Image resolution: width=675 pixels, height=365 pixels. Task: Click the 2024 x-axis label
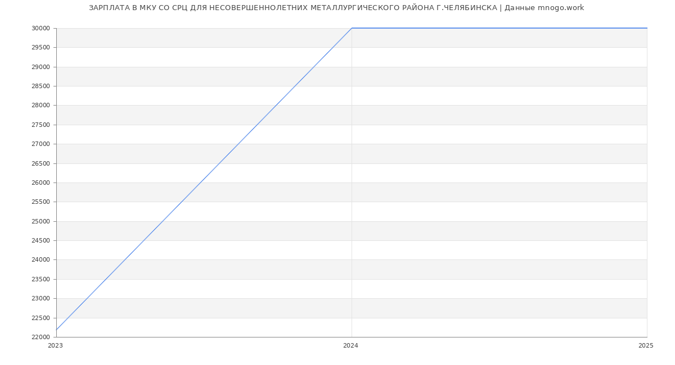pos(350,346)
